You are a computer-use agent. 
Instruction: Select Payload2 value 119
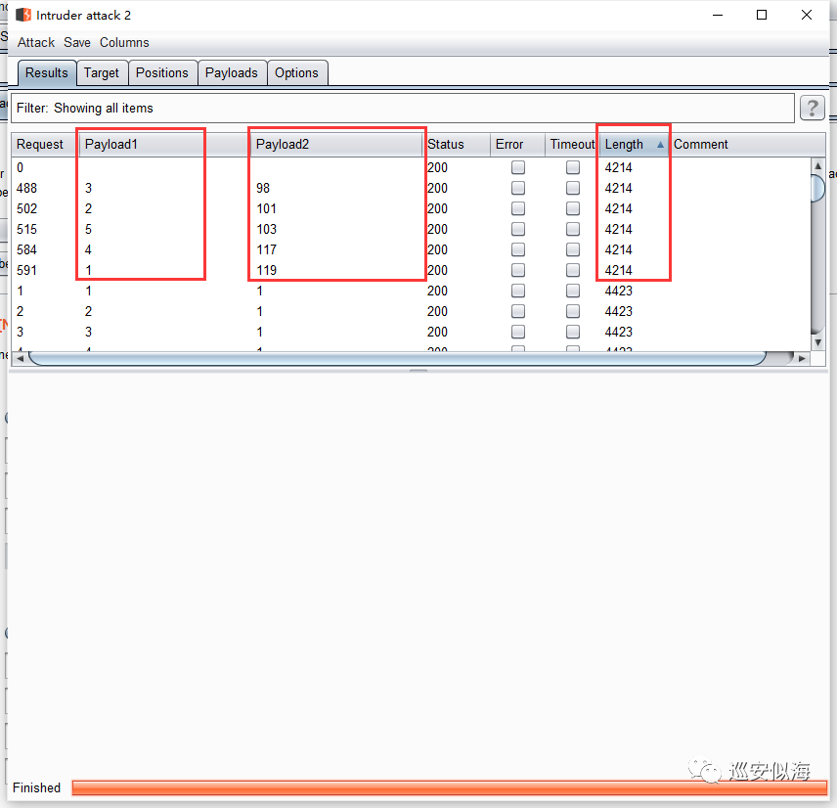[266, 270]
